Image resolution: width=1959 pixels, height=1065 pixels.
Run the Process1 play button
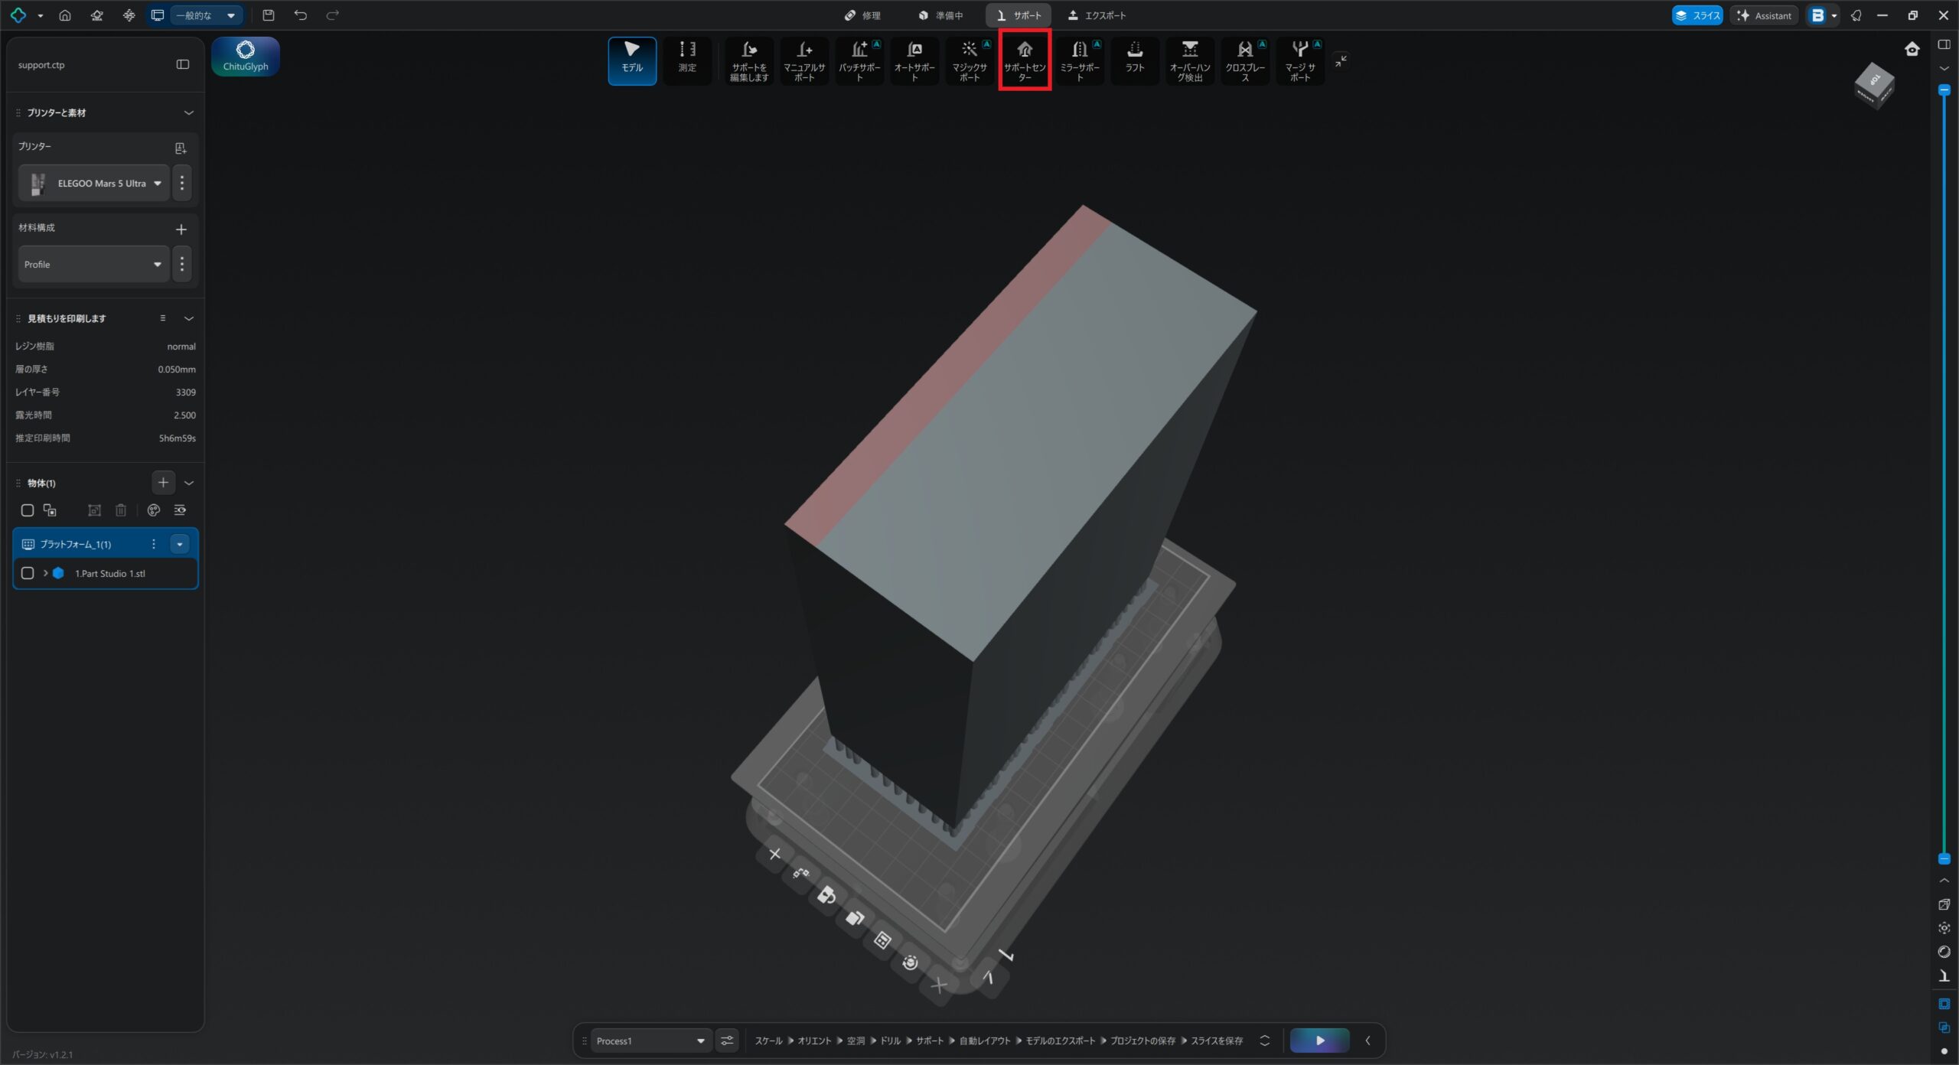click(1320, 1041)
